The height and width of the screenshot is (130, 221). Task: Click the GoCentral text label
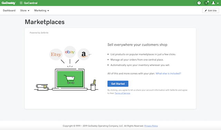coord(31,3)
